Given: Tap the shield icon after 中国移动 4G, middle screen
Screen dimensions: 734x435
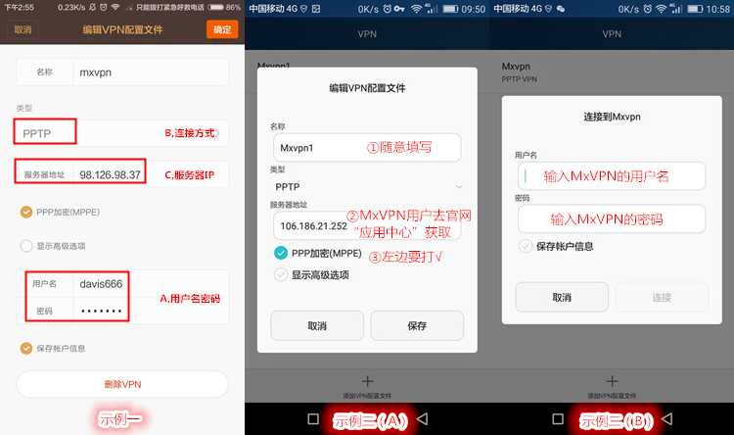Looking at the screenshot, I should pos(303,9).
